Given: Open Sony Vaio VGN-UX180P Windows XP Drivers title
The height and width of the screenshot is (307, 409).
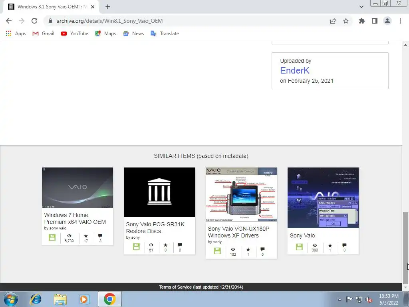Looking at the screenshot, I should click(238, 232).
